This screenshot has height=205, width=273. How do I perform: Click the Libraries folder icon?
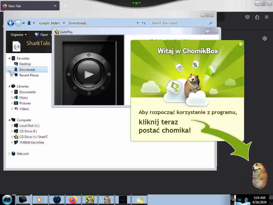pyautogui.click(x=13, y=86)
